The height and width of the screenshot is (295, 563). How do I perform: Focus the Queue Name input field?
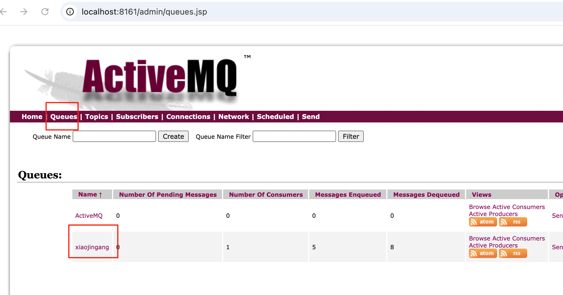click(x=114, y=136)
